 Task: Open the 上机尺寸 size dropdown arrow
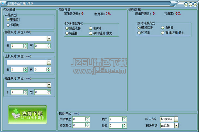49,62
